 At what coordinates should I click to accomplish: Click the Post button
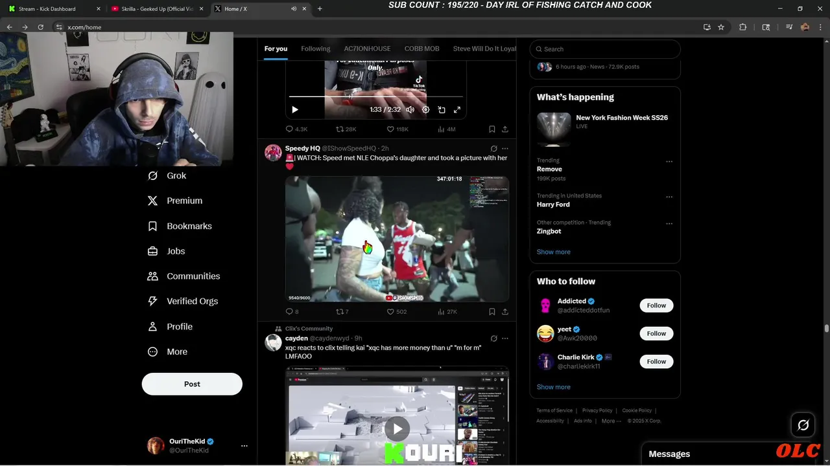point(192,384)
